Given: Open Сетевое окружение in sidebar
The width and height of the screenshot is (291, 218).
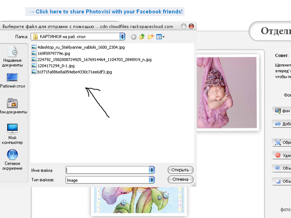Looking at the screenshot, I should (12, 160).
